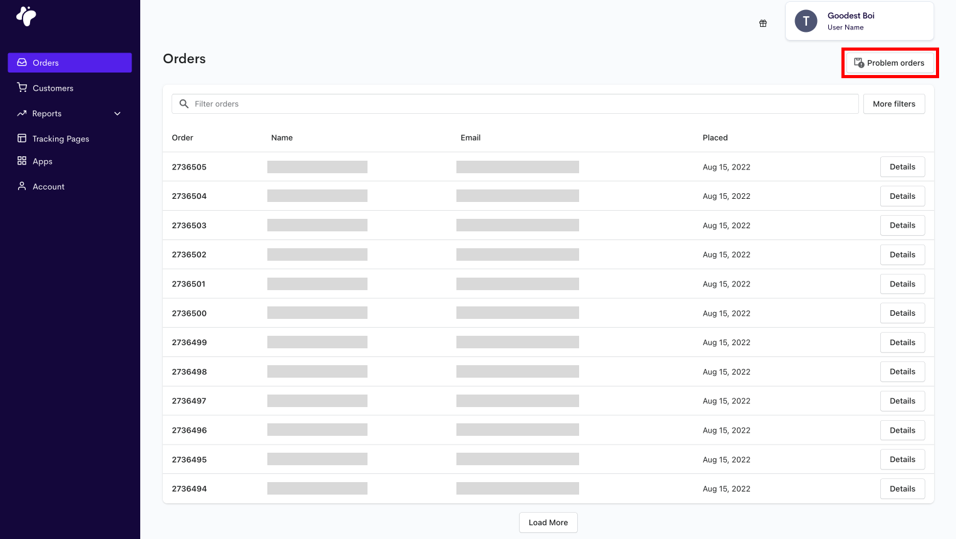Image resolution: width=956 pixels, height=539 pixels.
Task: Click the Tracking Pages layout icon
Action: (x=22, y=139)
